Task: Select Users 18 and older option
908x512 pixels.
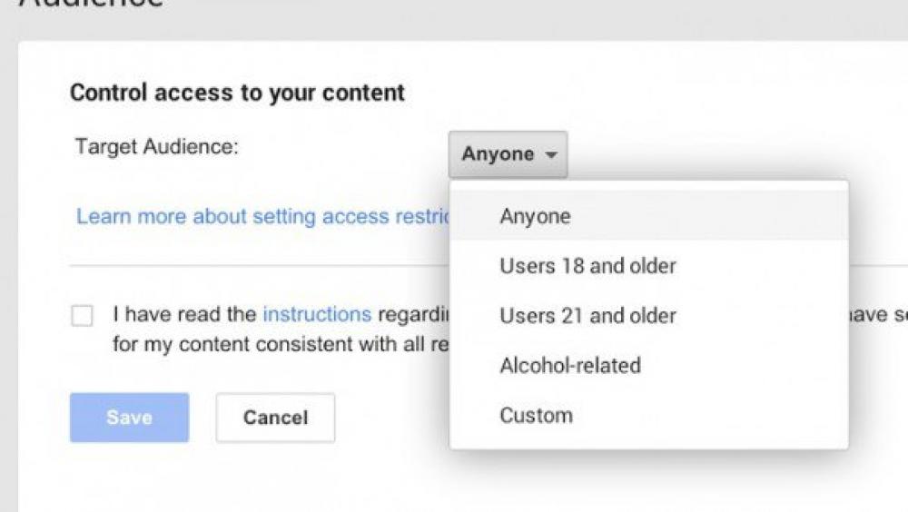Action: (587, 266)
